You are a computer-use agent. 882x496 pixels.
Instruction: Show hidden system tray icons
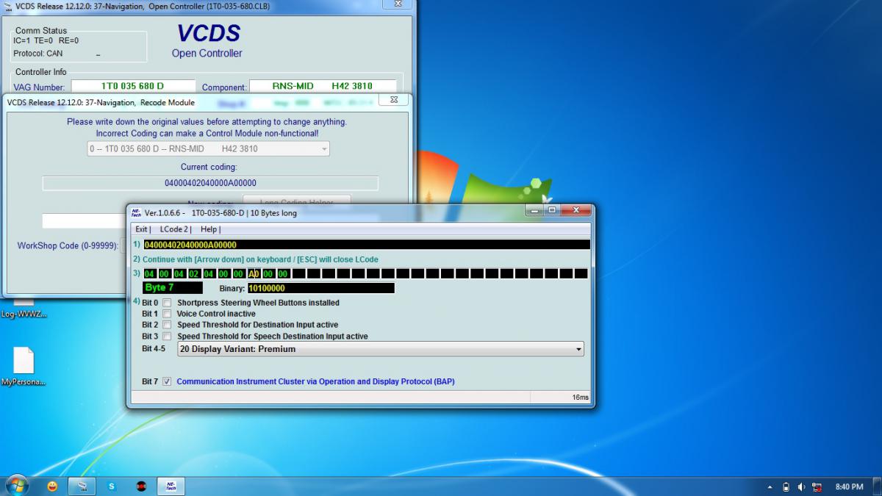click(x=770, y=486)
